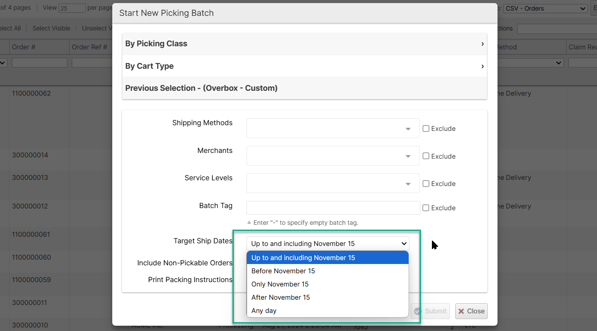Type in the Batch Tag field
Image resolution: width=597 pixels, height=331 pixels.
click(x=333, y=208)
